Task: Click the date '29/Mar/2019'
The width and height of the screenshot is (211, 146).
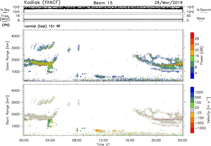Action: pyautogui.click(x=169, y=2)
